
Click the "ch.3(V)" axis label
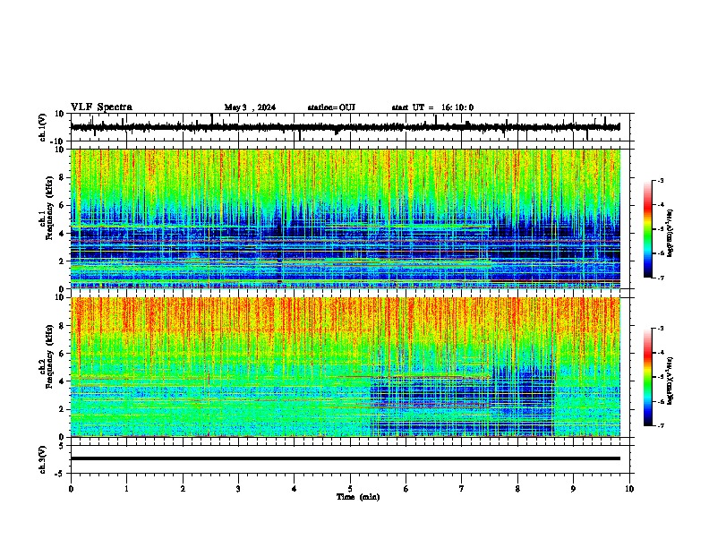pyautogui.click(x=43, y=459)
